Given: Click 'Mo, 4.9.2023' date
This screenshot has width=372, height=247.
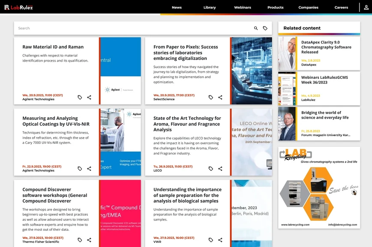Looking at the screenshot, I should click(311, 96).
